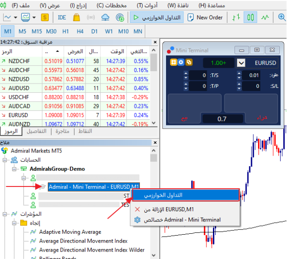Screen dimensions: 287x259
Task: Open the إدراج (I) menu
Action: [x=78, y=6]
